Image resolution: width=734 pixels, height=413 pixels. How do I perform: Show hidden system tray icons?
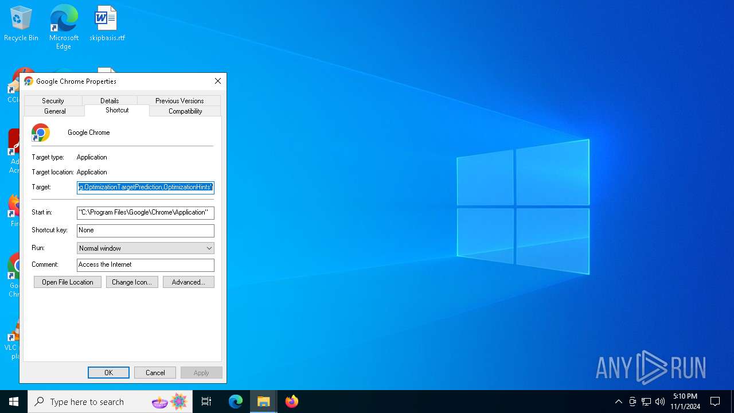[618, 402]
